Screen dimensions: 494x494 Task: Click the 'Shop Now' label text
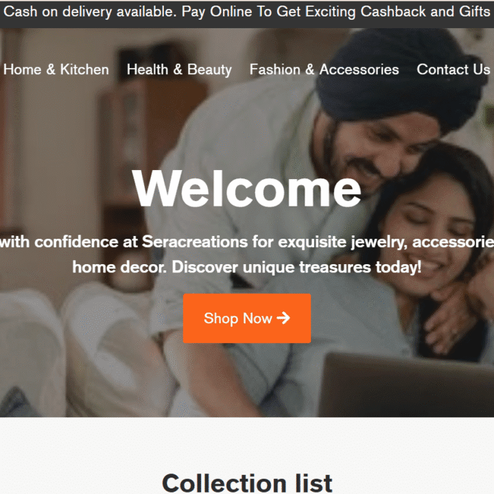click(238, 318)
